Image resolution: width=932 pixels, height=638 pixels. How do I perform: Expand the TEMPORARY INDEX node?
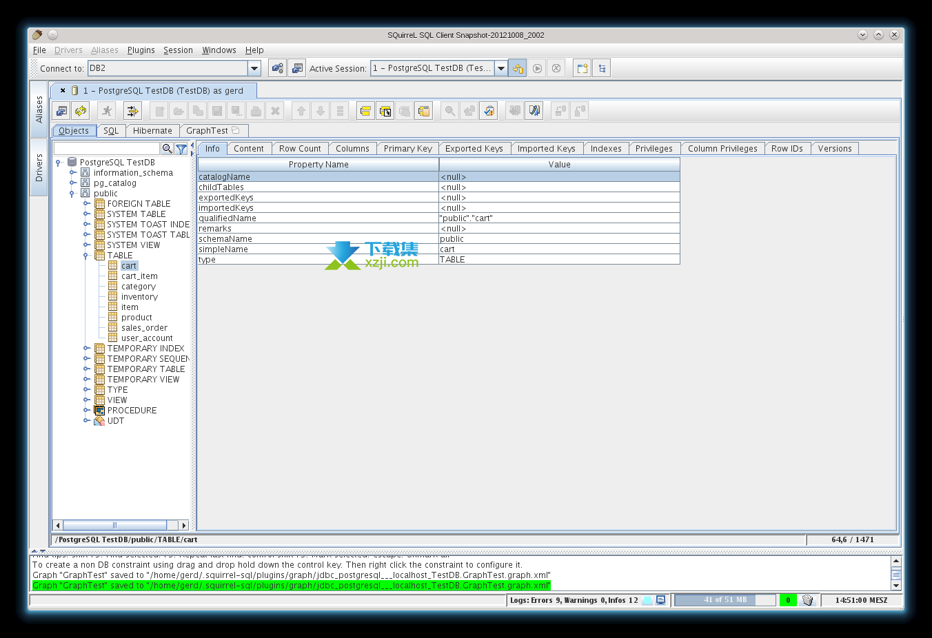coord(86,349)
